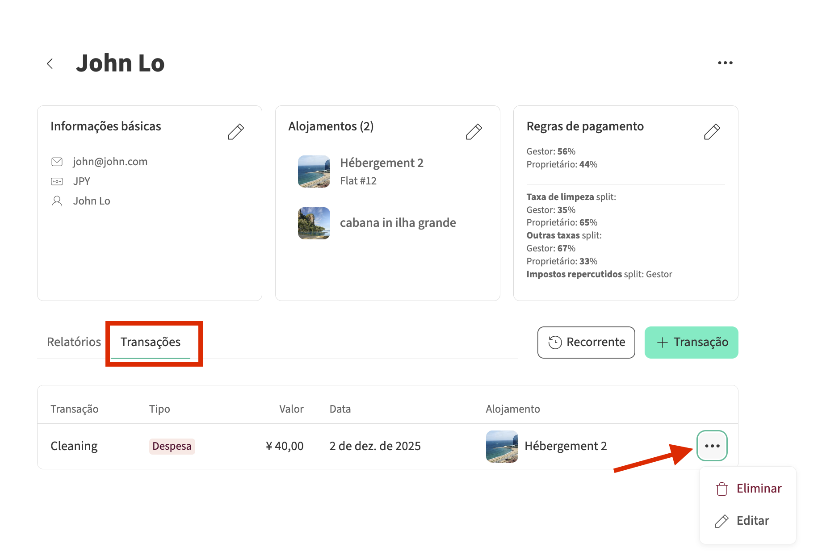This screenshot has height=560, width=822.
Task: Click the user profile icon
Action: (57, 201)
